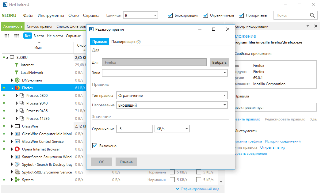
Task: Open the information panel dropdown arrow
Action: pos(308,26)
